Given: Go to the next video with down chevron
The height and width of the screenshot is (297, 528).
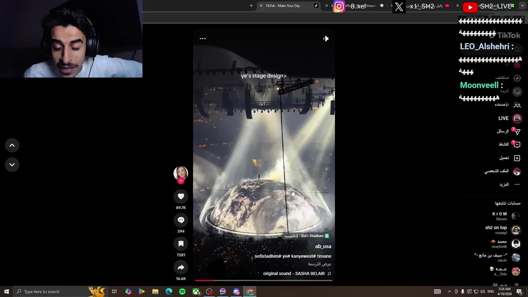Looking at the screenshot, I should click(x=12, y=165).
